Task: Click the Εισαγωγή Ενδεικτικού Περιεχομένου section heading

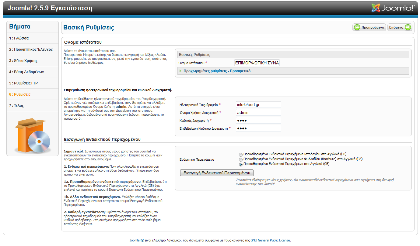Action: (102, 139)
